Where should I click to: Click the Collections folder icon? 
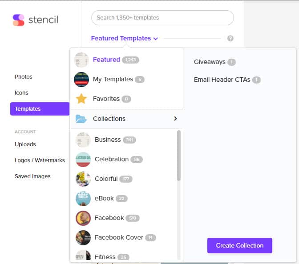pyautogui.click(x=81, y=119)
